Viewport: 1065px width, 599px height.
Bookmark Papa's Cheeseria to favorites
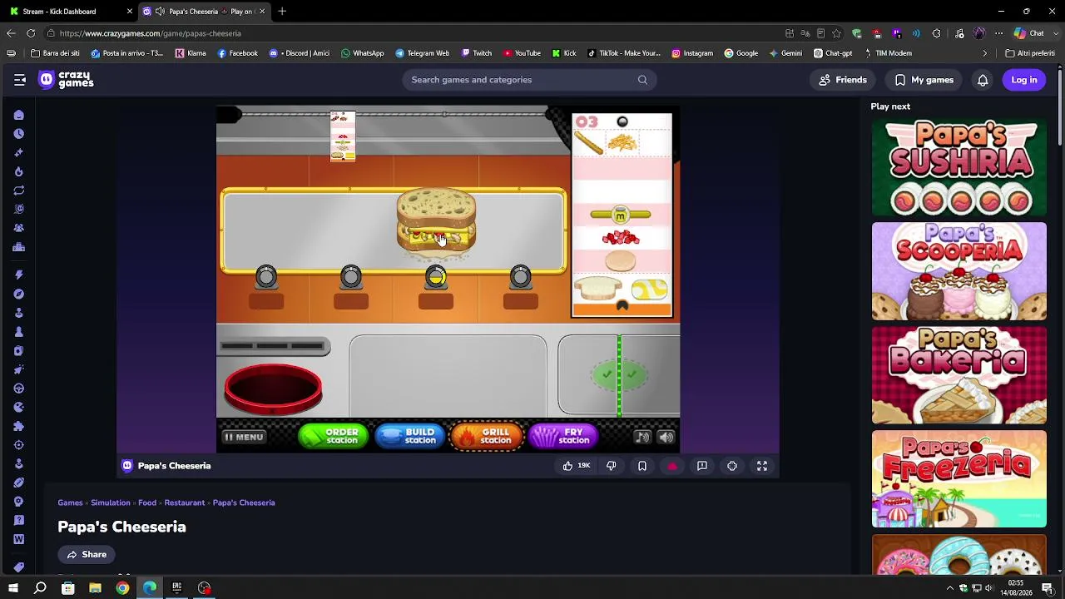point(642,466)
